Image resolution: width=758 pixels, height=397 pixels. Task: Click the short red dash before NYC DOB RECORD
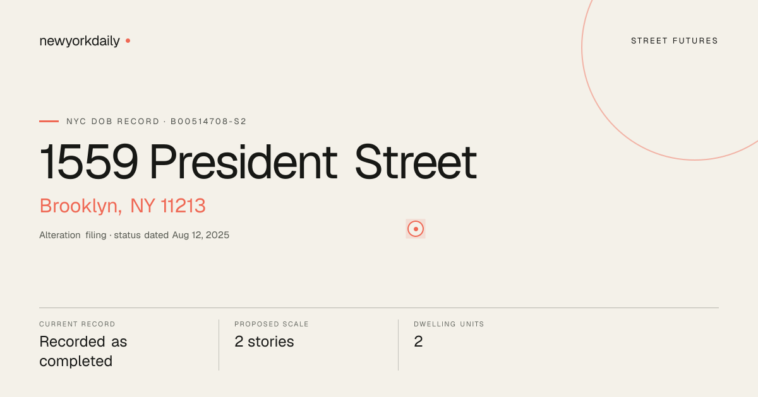pos(49,121)
